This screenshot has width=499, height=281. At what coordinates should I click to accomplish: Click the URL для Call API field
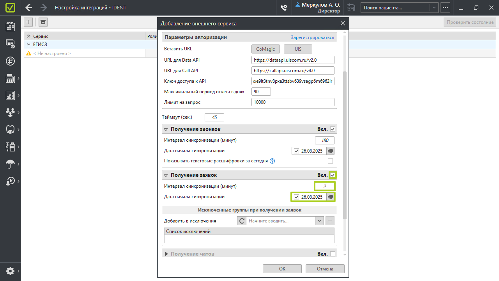[x=293, y=71]
